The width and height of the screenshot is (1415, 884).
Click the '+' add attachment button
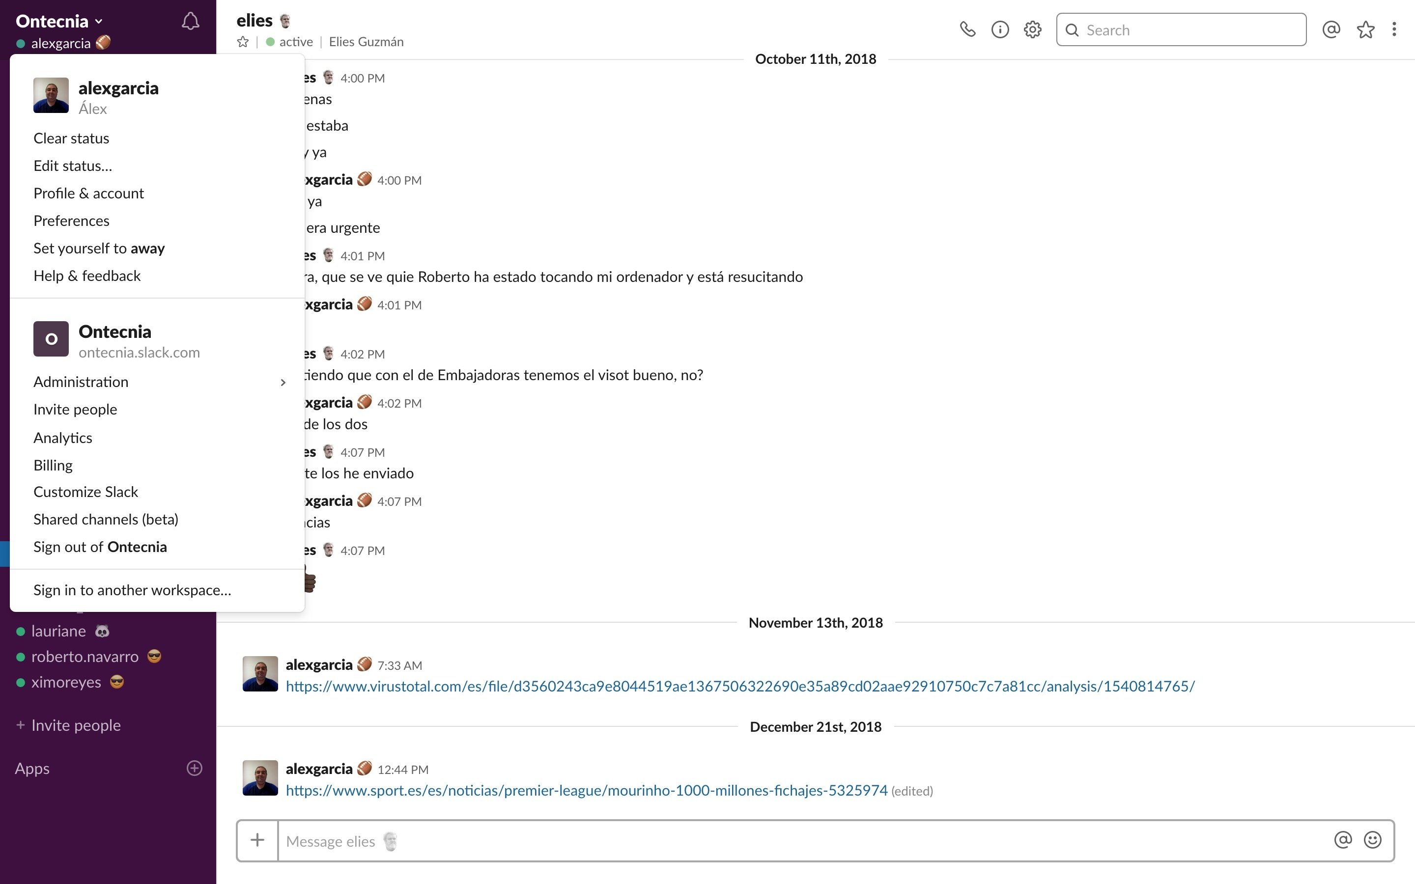(258, 840)
